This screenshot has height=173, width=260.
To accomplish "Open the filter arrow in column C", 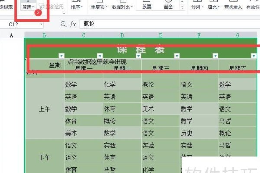I will coord(100,56).
